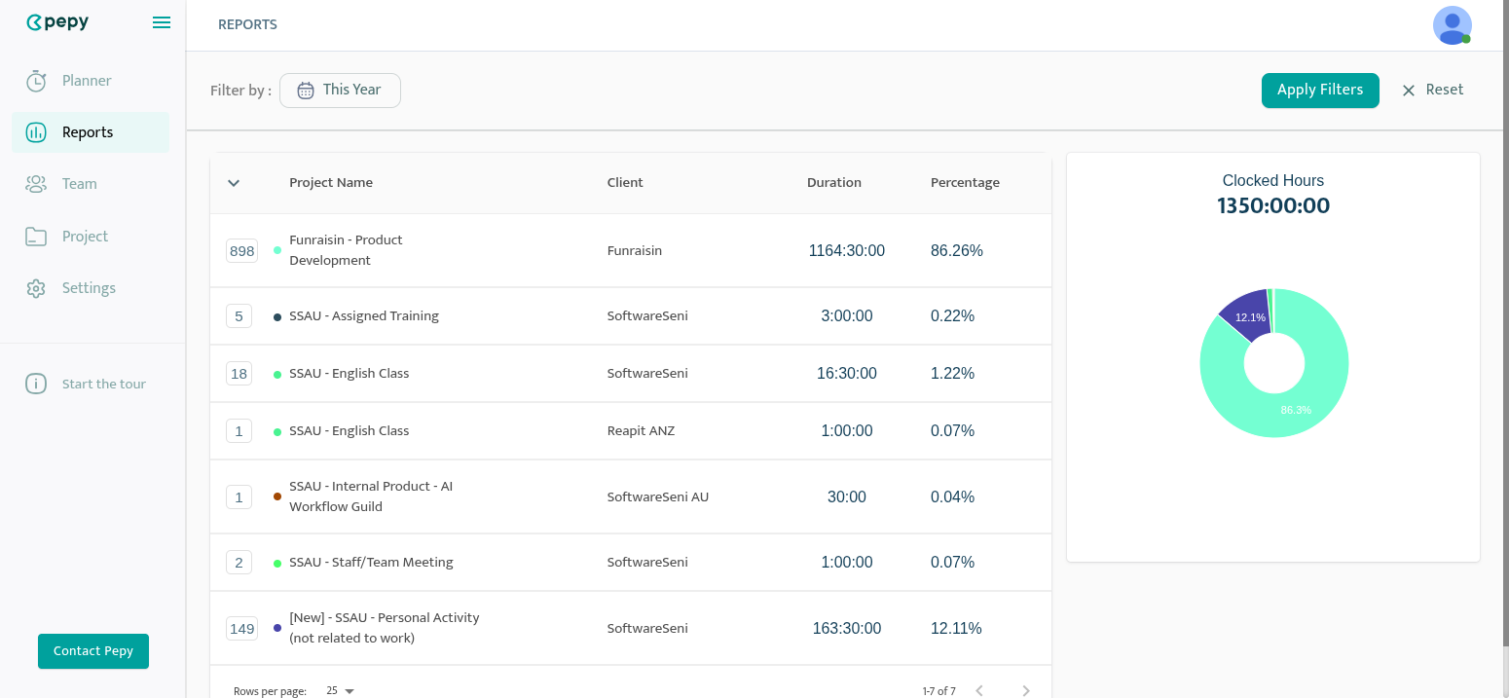Viewport: 1509px width, 698px height.
Task: Expand the AI Workflow Guild row count badge
Action: 239,497
